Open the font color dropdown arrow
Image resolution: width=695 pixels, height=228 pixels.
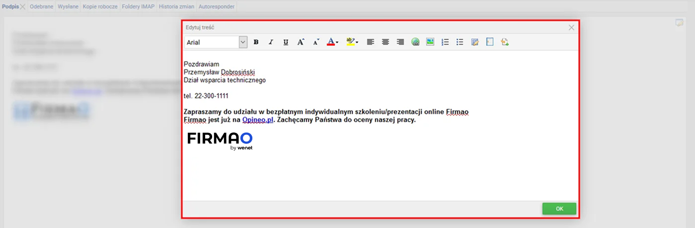pos(337,43)
